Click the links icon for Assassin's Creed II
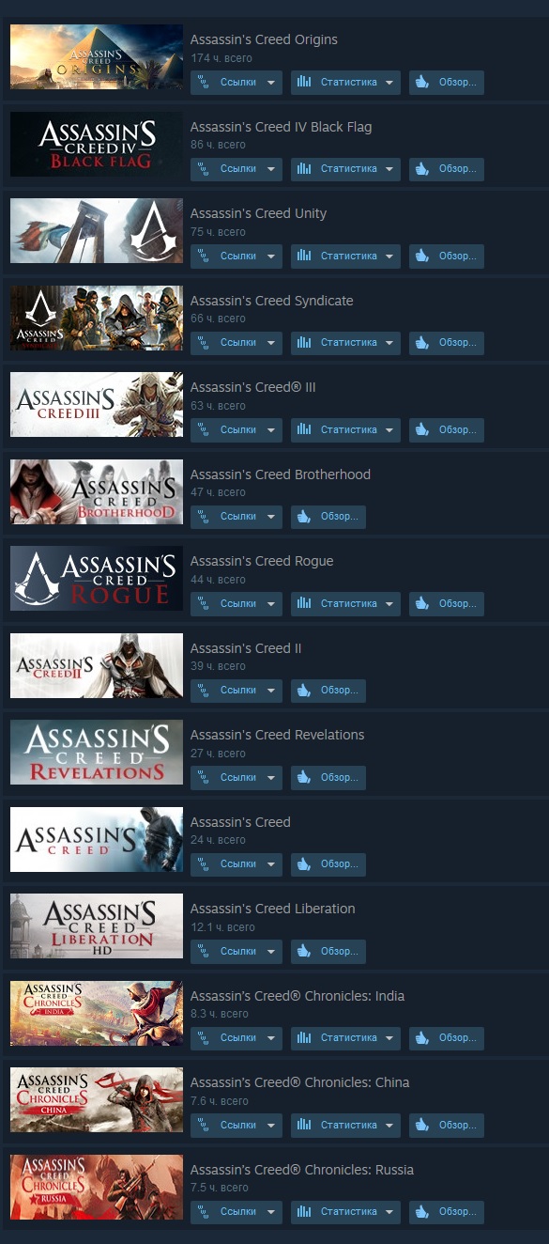 coord(203,691)
